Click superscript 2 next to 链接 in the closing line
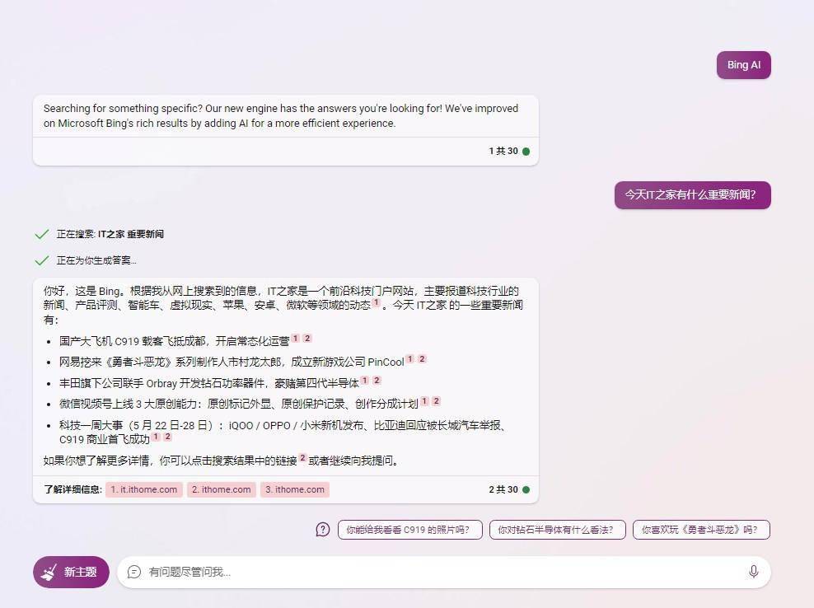 [303, 459]
